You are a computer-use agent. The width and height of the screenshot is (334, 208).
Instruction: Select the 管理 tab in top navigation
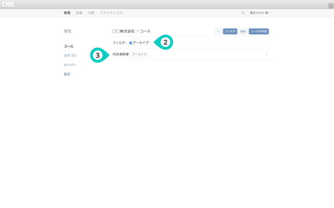point(67,13)
